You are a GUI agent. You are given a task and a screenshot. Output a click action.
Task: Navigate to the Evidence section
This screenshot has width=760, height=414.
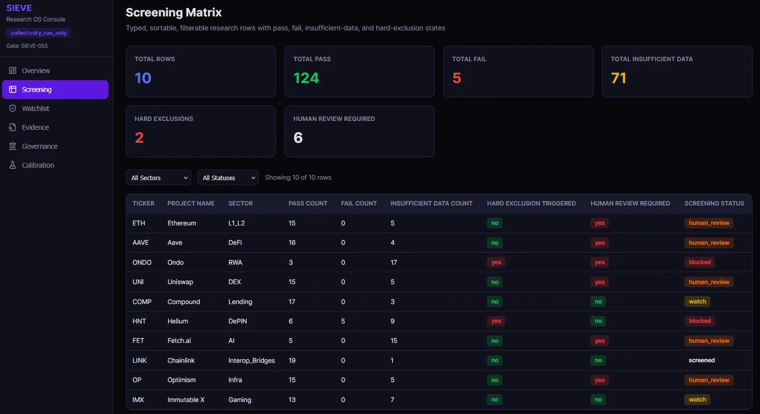(55, 127)
